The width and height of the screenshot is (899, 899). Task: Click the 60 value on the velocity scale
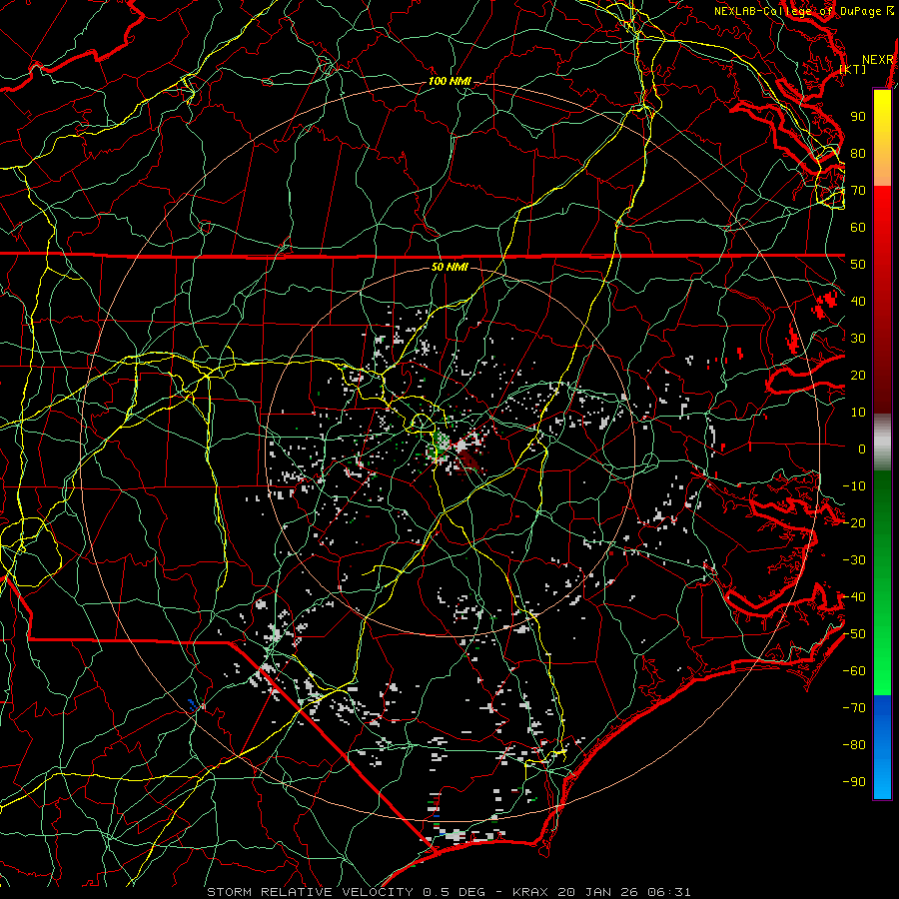click(x=858, y=228)
